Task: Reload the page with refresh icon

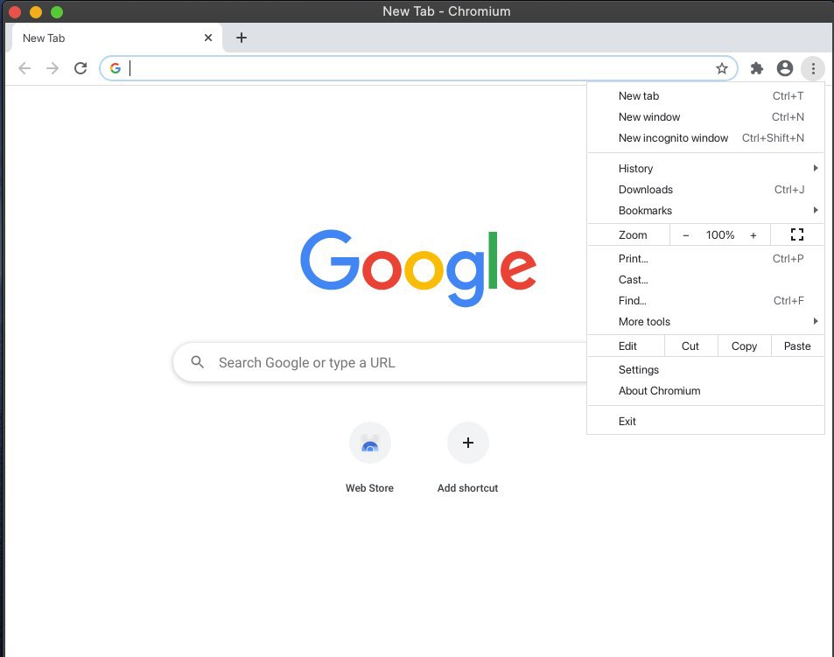Action: click(81, 68)
